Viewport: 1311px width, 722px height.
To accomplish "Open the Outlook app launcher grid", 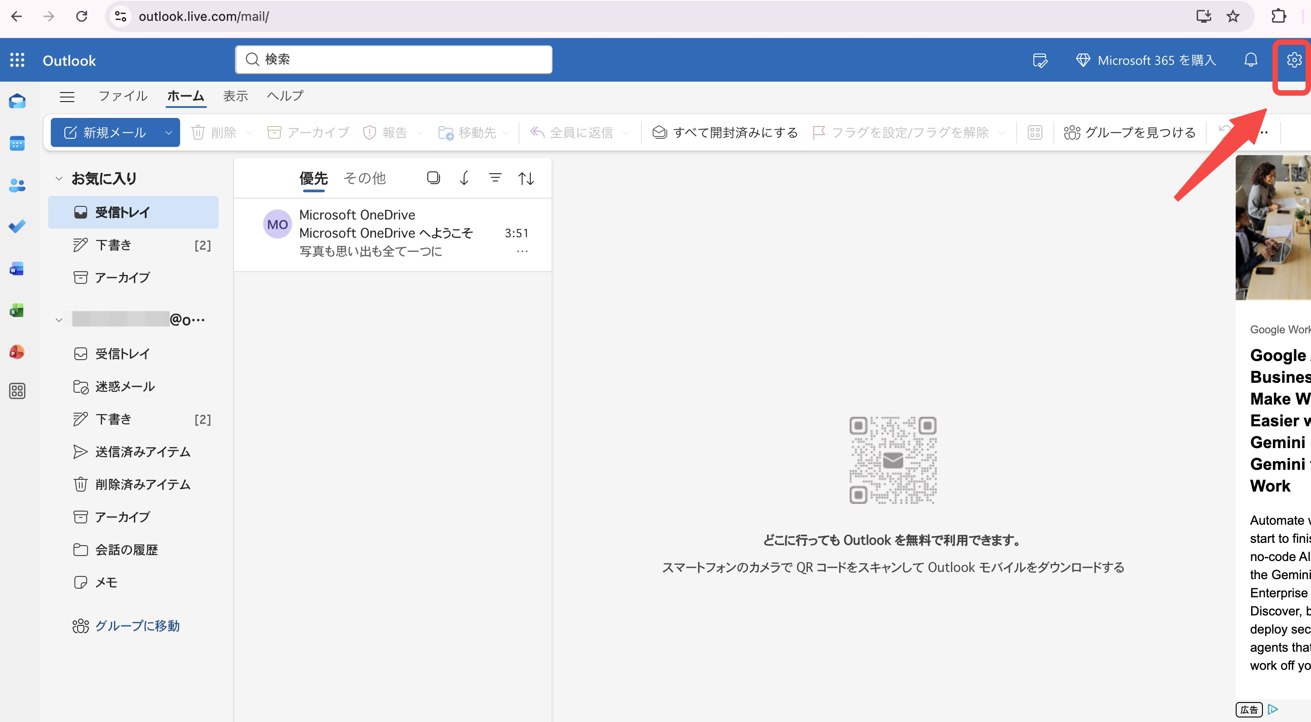I will click(x=17, y=60).
